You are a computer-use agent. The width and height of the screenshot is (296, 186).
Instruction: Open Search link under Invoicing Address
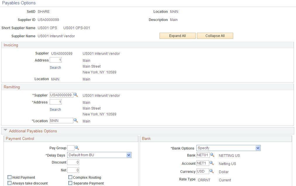click(55, 67)
